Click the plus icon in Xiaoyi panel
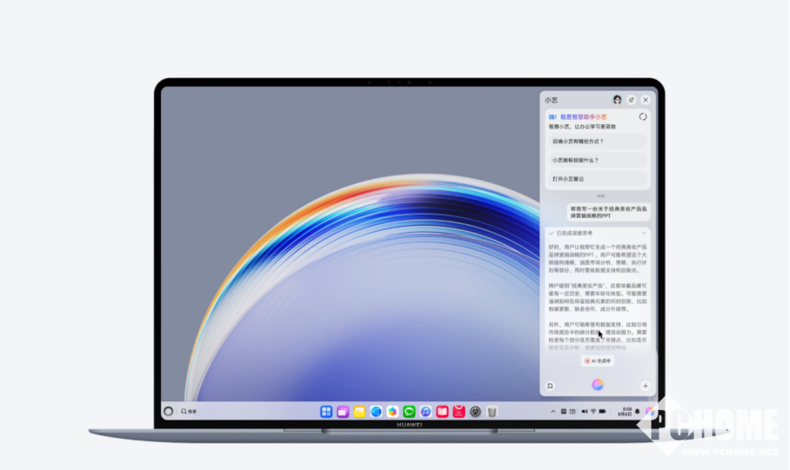Image resolution: width=790 pixels, height=470 pixels. [x=646, y=386]
